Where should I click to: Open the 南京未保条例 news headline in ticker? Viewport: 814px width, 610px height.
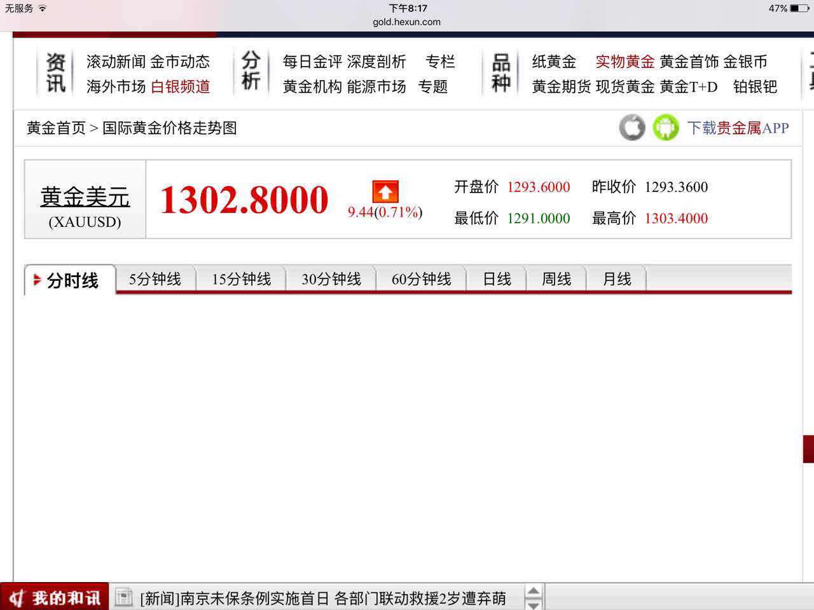pos(323,598)
